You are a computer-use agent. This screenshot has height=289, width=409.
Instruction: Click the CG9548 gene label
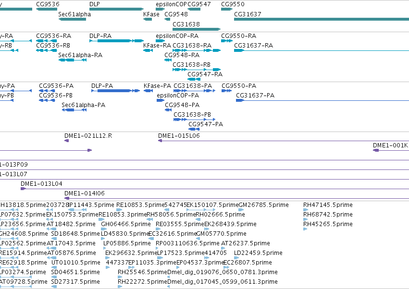(x=176, y=14)
